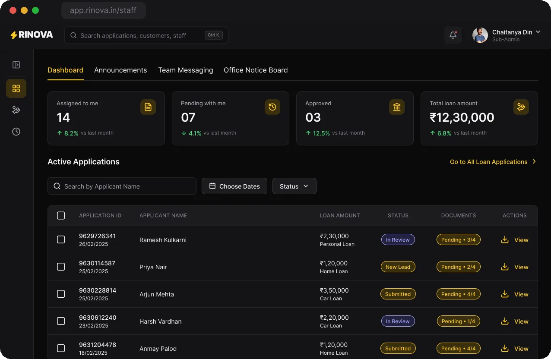The width and height of the screenshot is (551, 359).
Task: Click the Ctrl K shortcut badge
Action: click(214, 35)
